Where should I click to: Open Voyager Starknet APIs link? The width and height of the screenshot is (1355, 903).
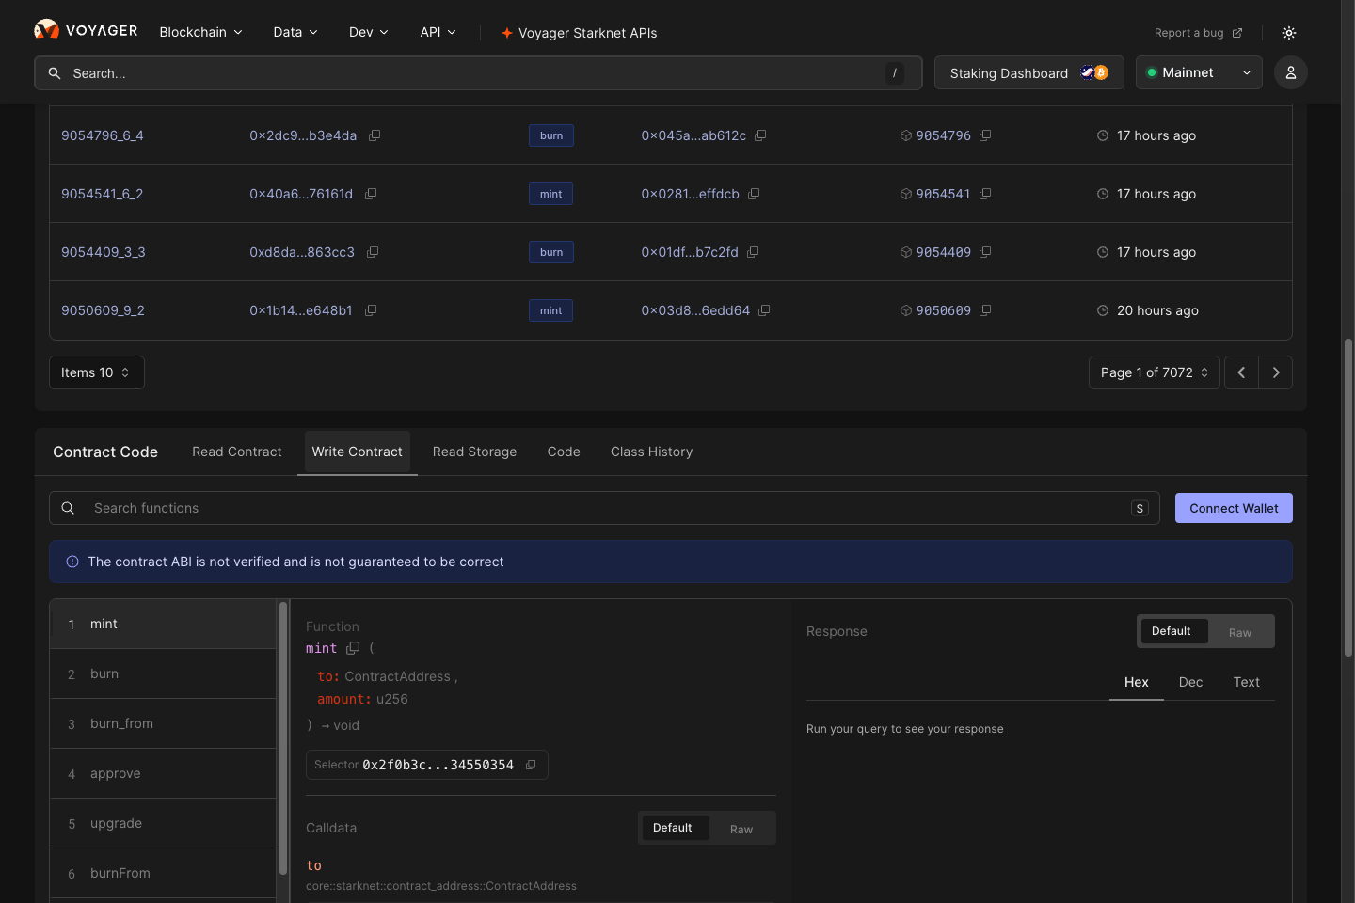coord(579,33)
